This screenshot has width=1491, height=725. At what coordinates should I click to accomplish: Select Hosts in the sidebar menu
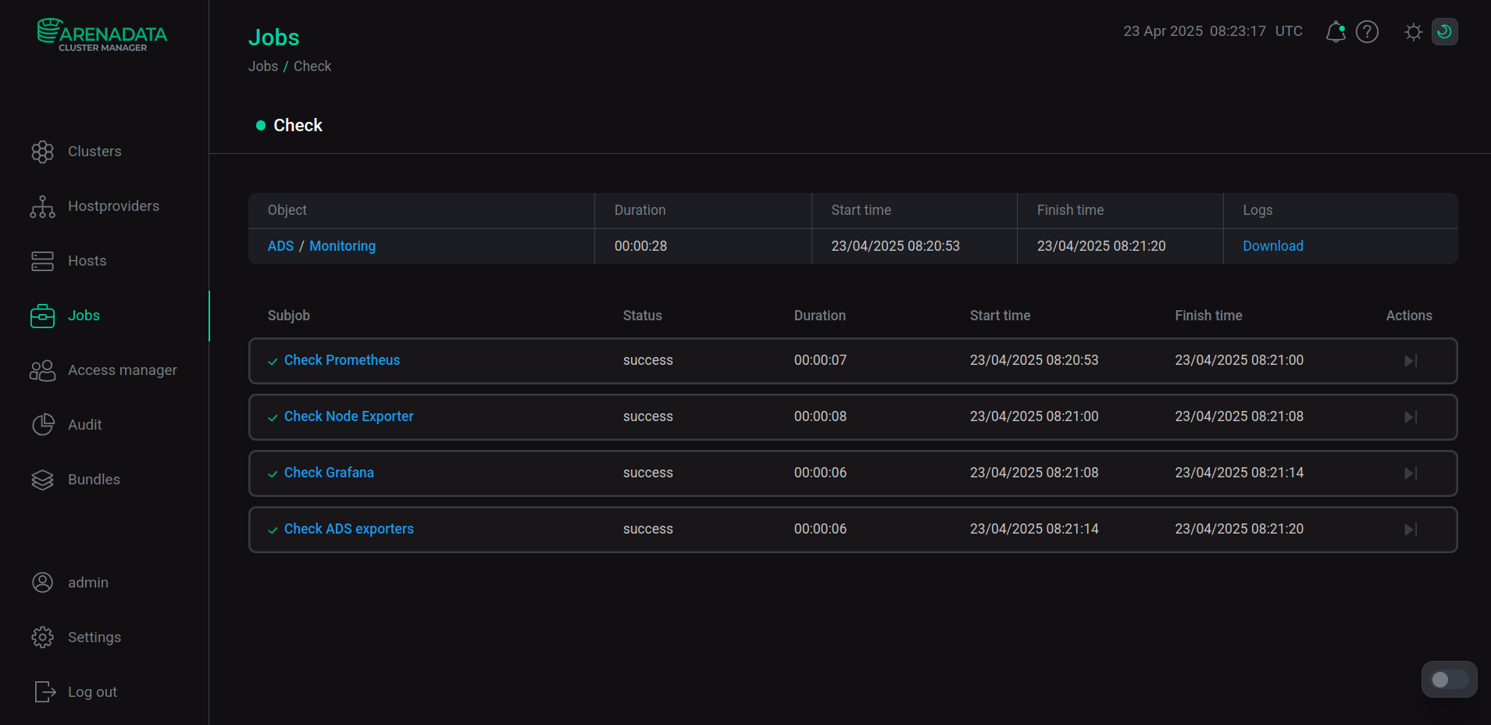coord(87,261)
